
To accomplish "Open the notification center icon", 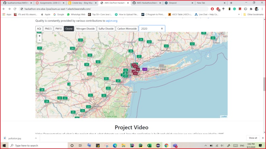I will 260,145.
